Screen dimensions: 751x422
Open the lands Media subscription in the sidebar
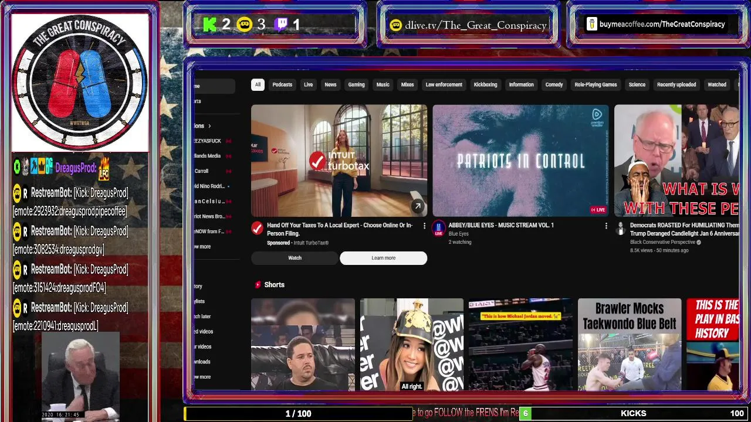pyautogui.click(x=208, y=156)
